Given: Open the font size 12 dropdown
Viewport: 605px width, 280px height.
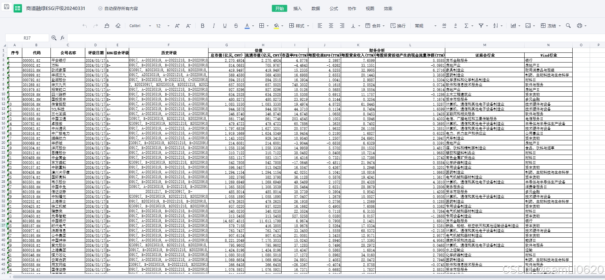Looking at the screenshot, I should [163, 26].
